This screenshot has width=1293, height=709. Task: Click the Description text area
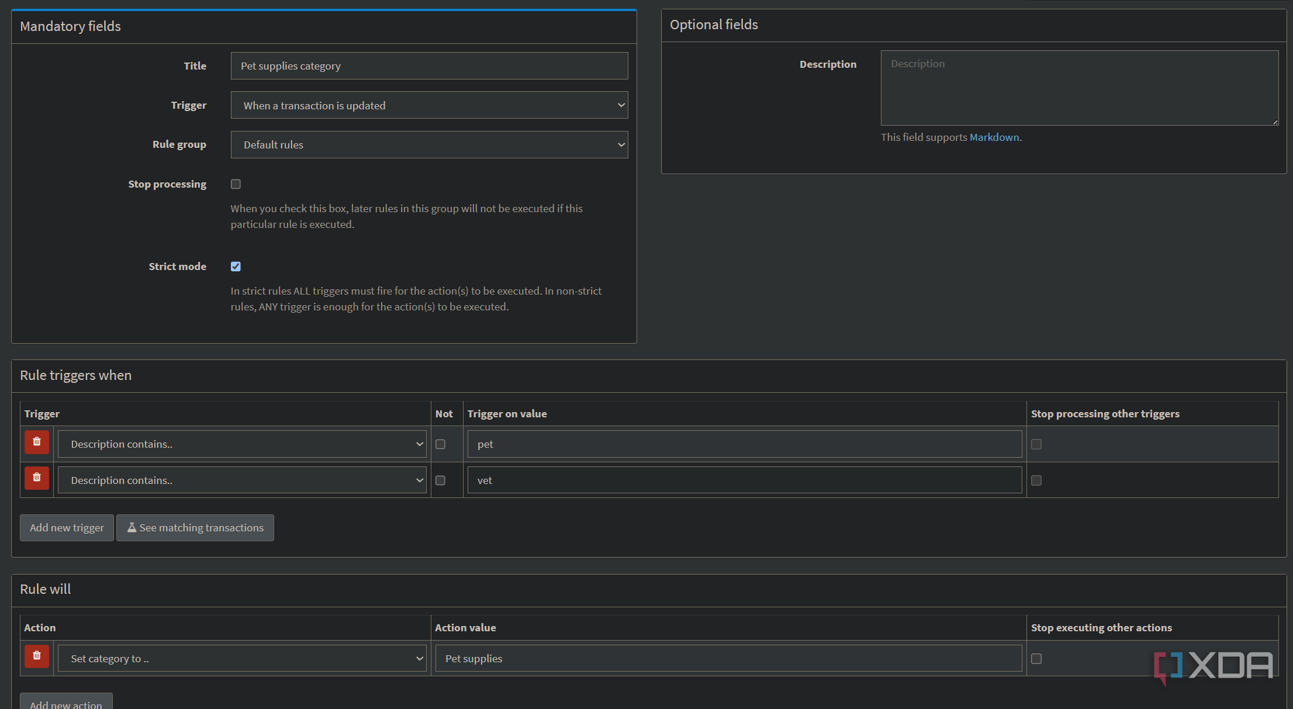(1080, 88)
